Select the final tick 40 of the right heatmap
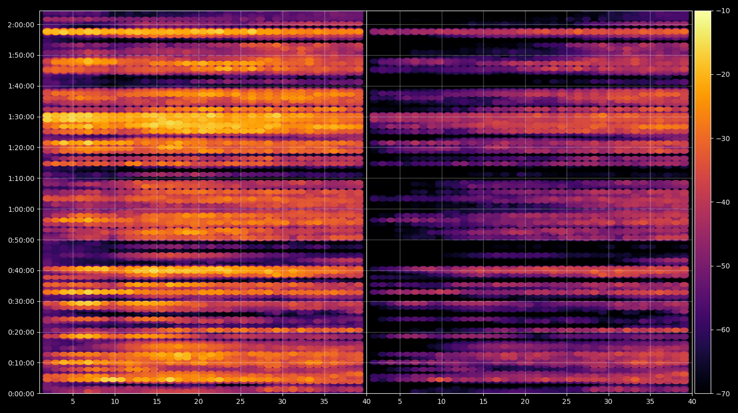Image resolution: width=738 pixels, height=413 pixels. pyautogui.click(x=692, y=402)
